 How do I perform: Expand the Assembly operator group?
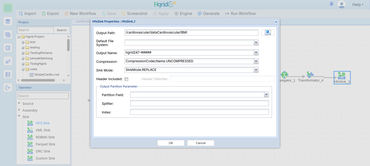tap(19, 110)
